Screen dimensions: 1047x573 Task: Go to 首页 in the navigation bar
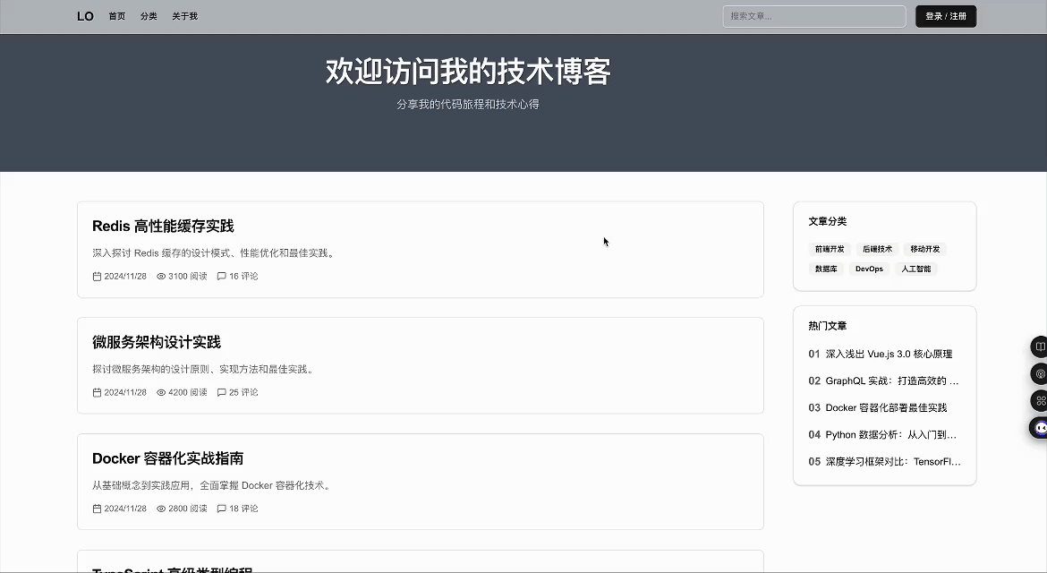click(117, 16)
